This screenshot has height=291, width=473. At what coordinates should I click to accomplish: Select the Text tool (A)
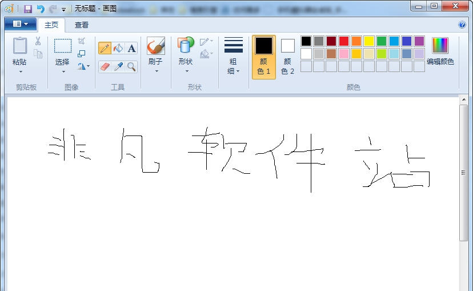pyautogui.click(x=131, y=48)
